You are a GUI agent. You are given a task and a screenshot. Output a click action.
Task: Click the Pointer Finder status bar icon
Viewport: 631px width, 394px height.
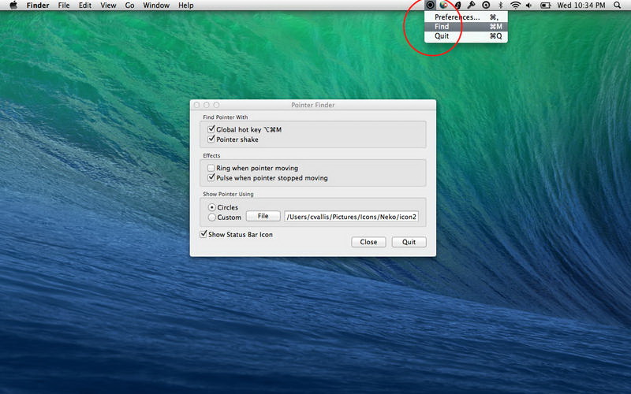430,6
